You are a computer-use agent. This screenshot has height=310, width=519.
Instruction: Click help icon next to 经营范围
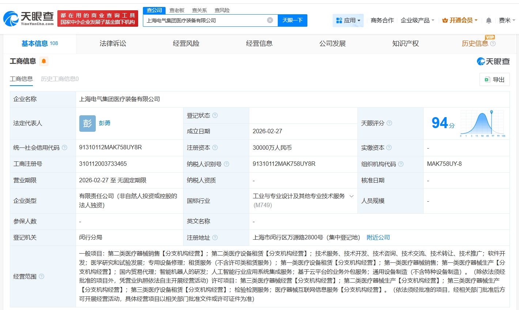pyautogui.click(x=41, y=276)
